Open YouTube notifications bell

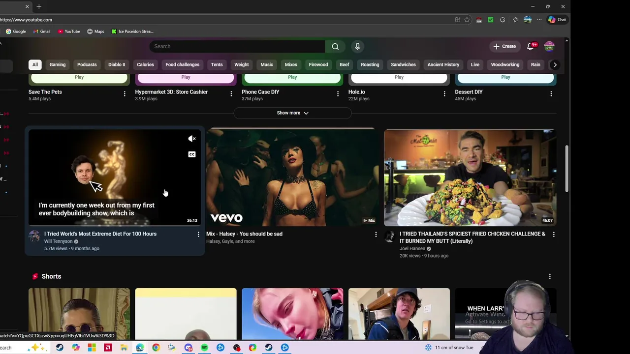click(x=531, y=46)
